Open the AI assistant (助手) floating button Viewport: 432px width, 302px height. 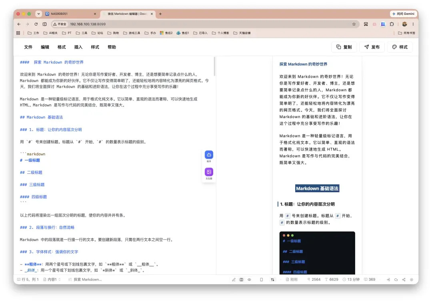click(x=209, y=155)
